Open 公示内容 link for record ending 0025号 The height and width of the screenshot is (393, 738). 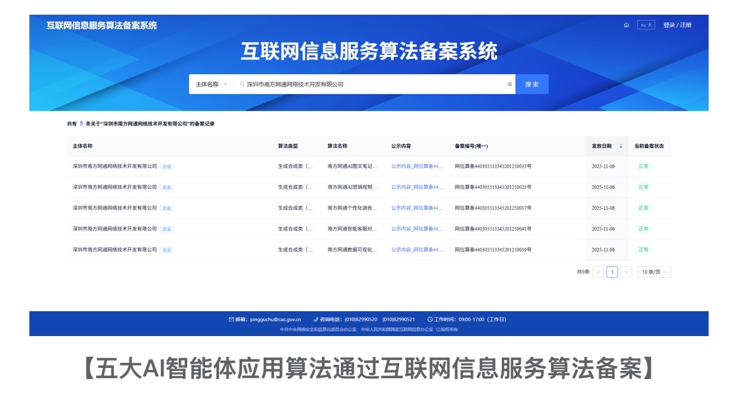coord(417,187)
